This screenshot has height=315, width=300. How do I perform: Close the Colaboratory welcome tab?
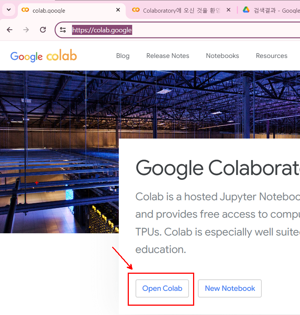point(228,10)
